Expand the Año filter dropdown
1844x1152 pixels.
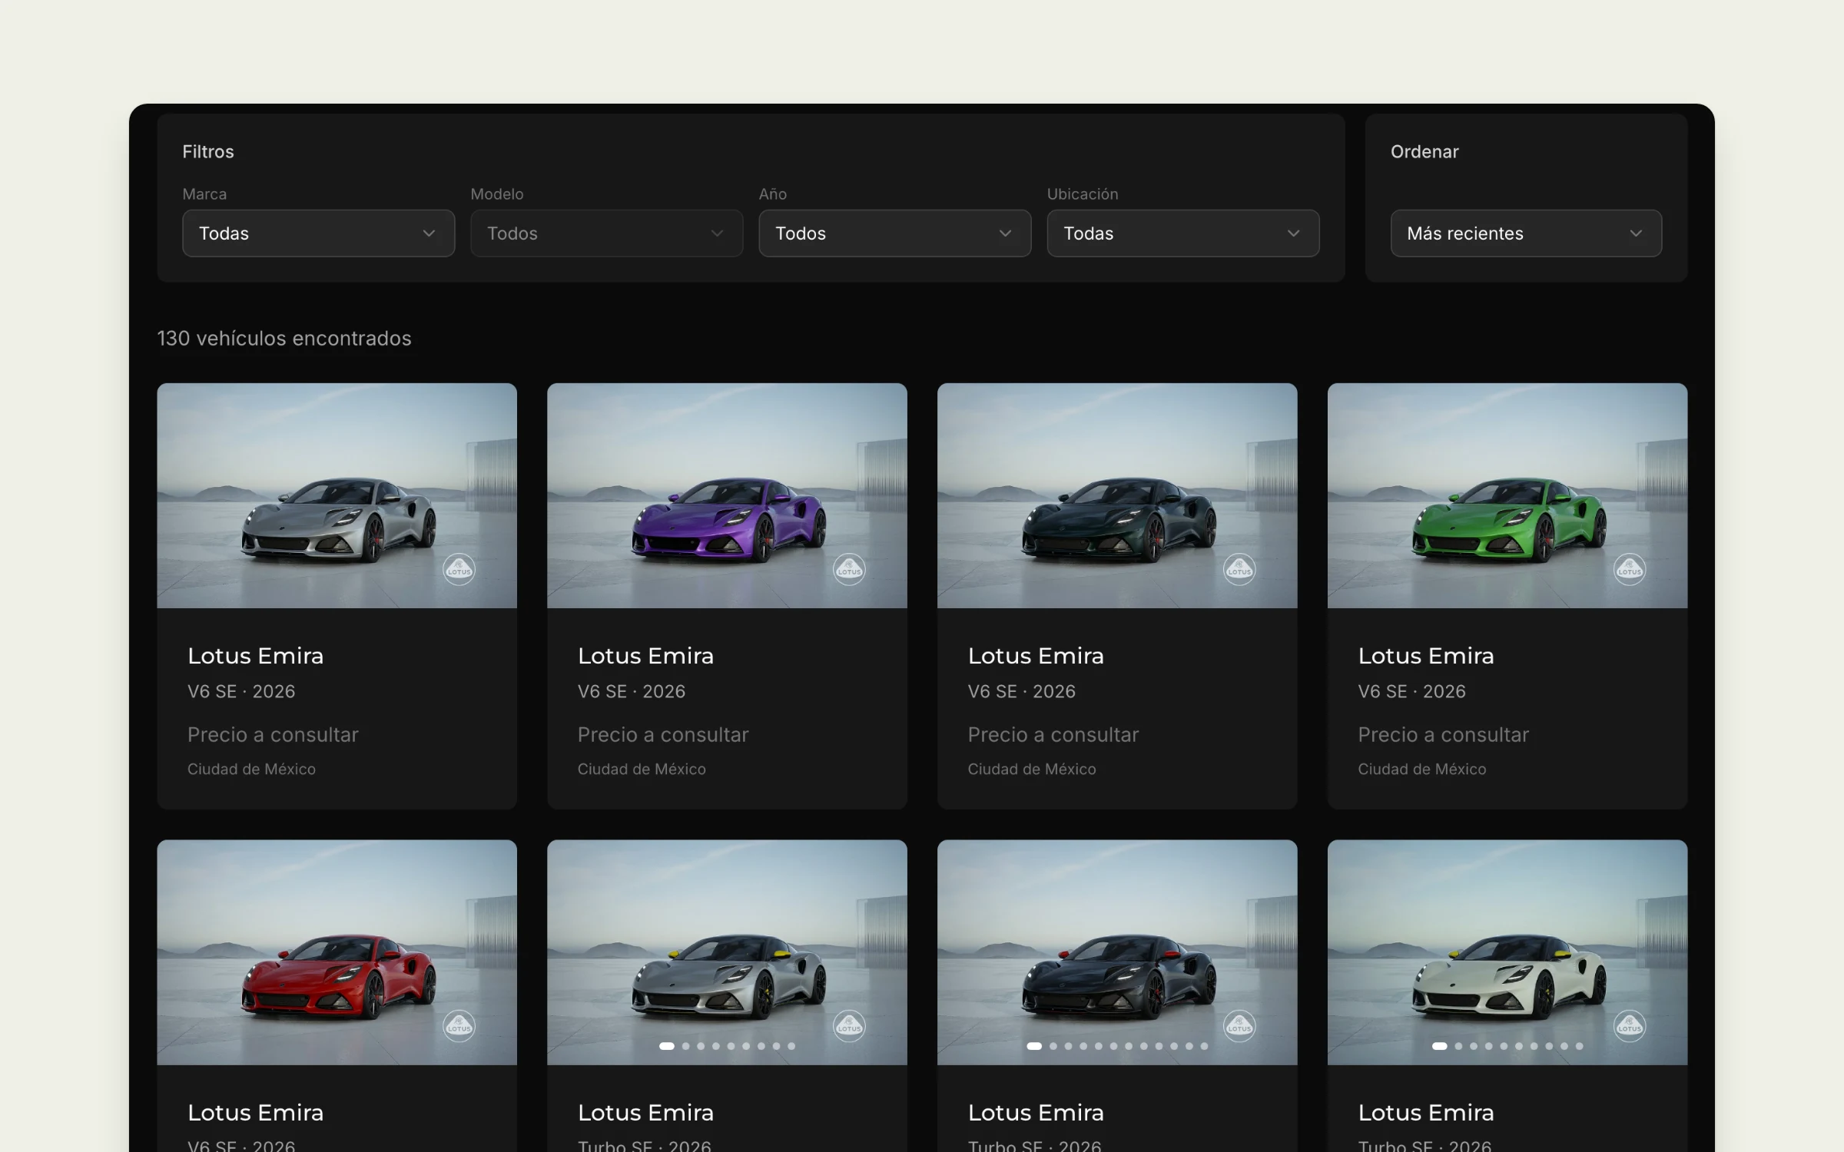tap(894, 233)
